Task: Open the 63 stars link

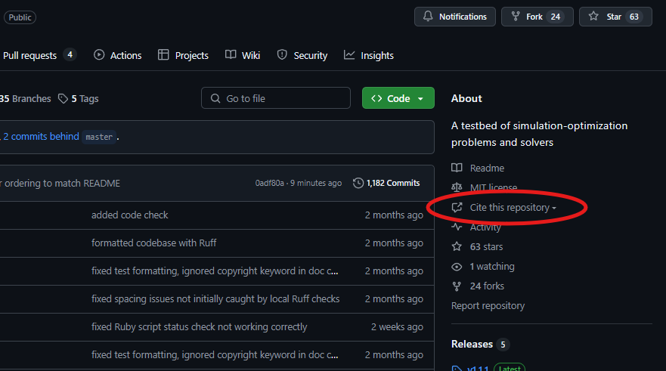Action: click(486, 246)
